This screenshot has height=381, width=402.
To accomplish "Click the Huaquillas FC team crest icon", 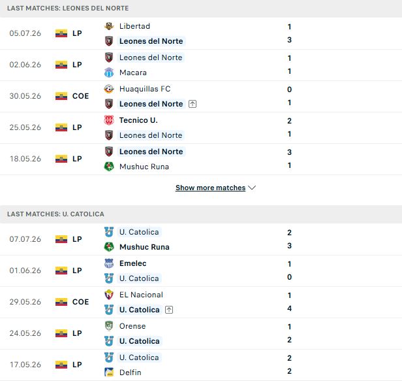I will [x=109, y=89].
